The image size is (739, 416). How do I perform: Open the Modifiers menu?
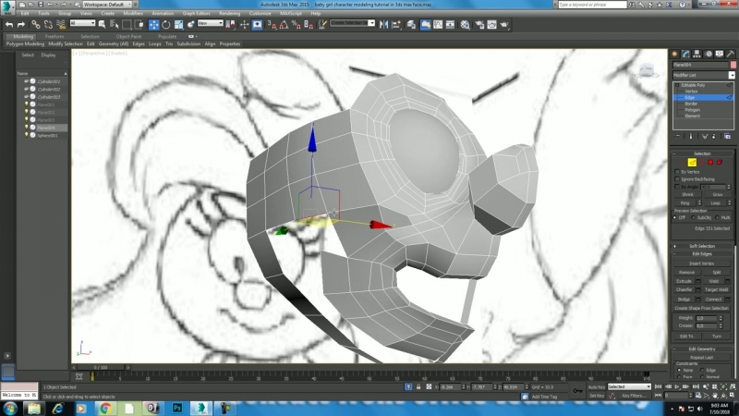[x=133, y=13]
